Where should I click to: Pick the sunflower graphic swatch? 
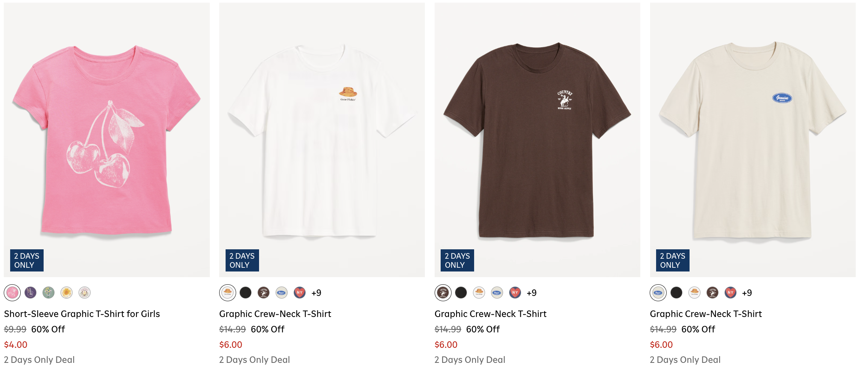[x=67, y=293]
